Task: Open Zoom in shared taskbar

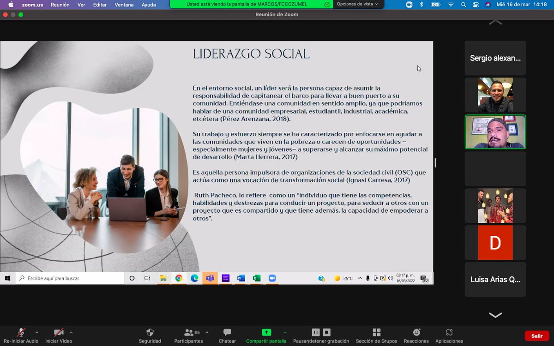Action: coord(272,278)
